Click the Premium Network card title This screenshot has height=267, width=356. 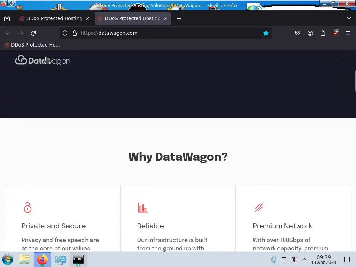[x=282, y=226]
